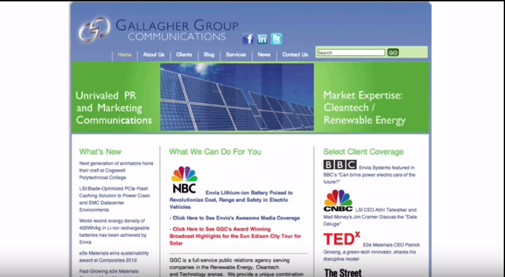Click the solar panel banner image
Image resolution: width=505 pixels, height=277 pixels.
tap(237, 97)
